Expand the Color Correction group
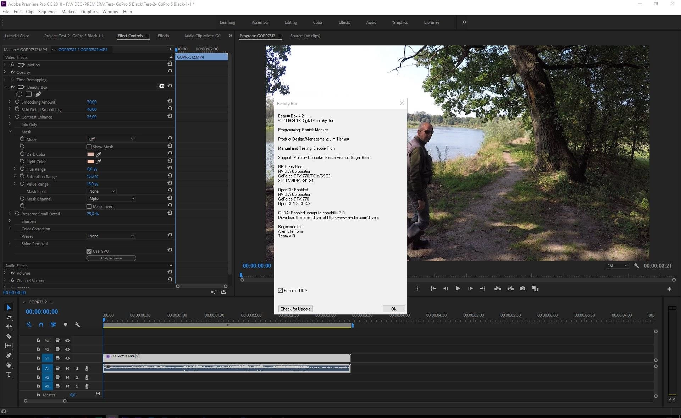 point(10,229)
